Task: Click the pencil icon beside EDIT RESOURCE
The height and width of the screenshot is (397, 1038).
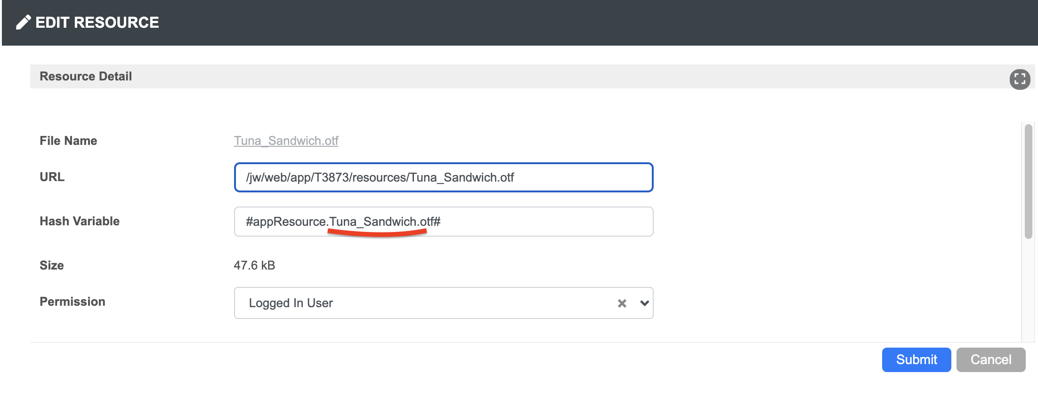Action: coord(23,22)
